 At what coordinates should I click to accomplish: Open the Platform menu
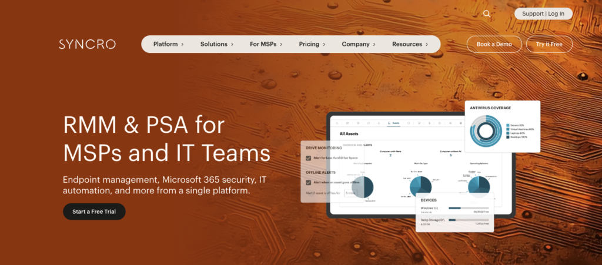[169, 44]
